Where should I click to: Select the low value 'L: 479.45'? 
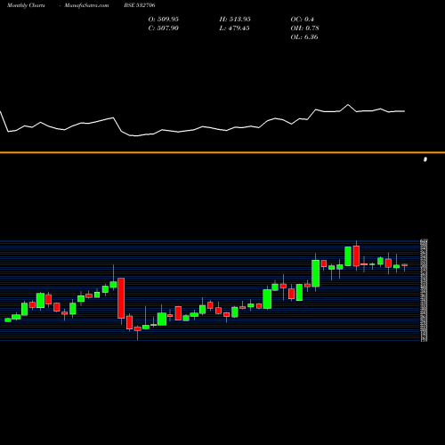(x=234, y=28)
